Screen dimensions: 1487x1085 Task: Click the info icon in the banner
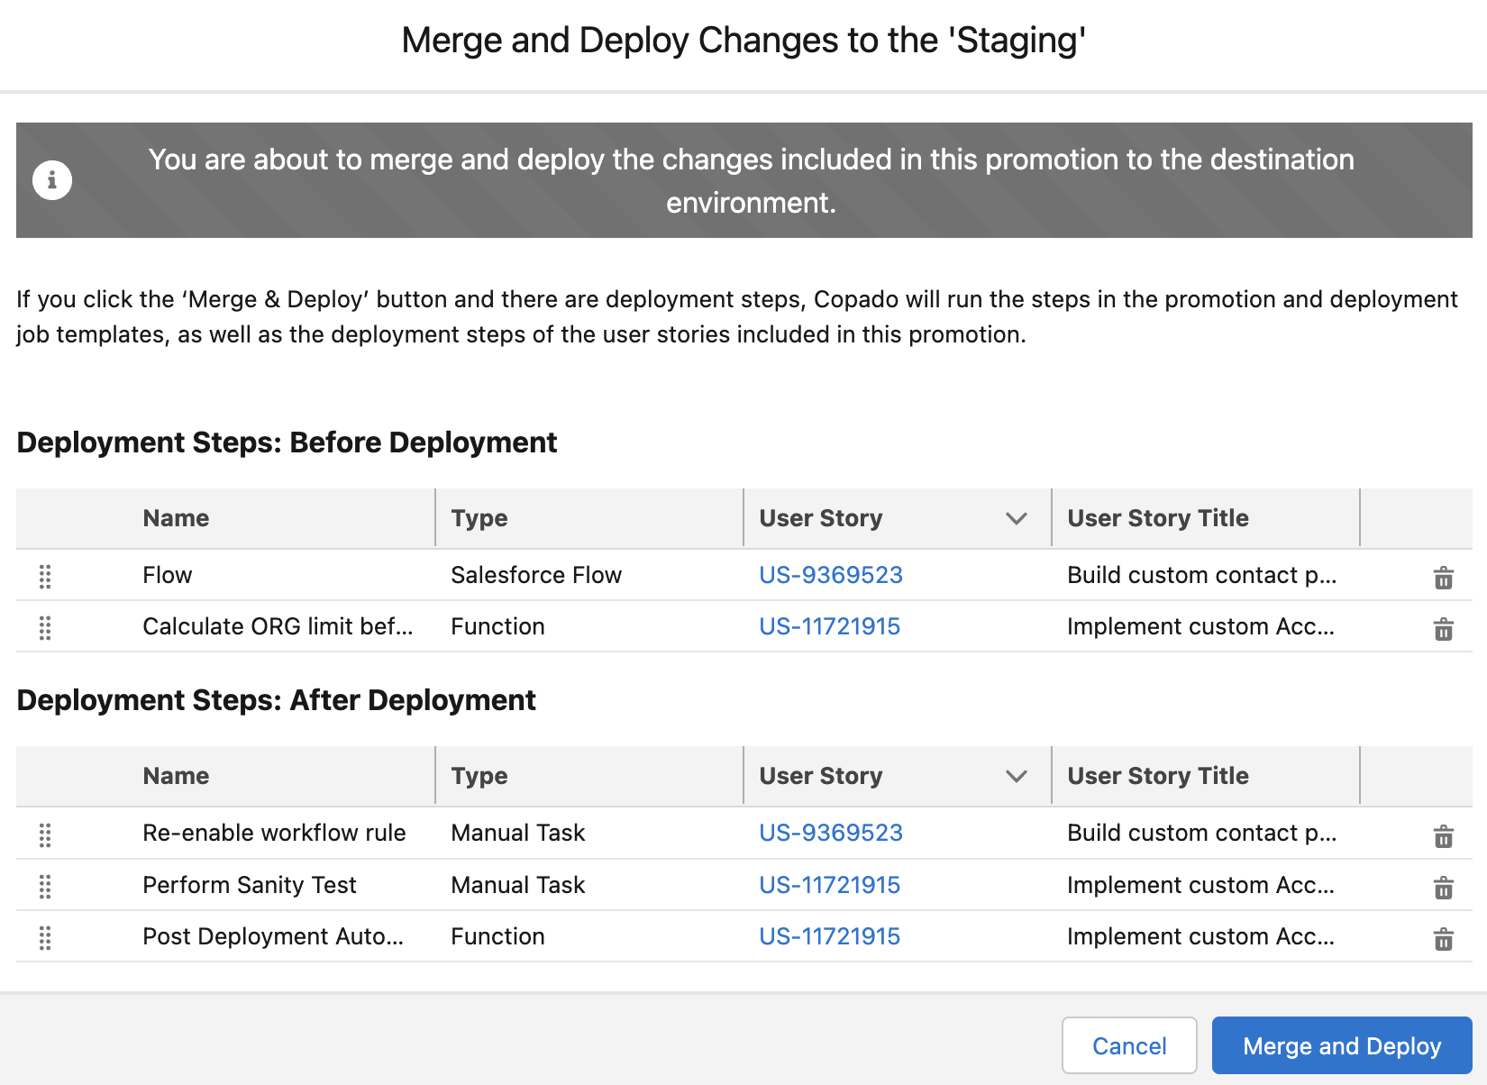pos(52,180)
